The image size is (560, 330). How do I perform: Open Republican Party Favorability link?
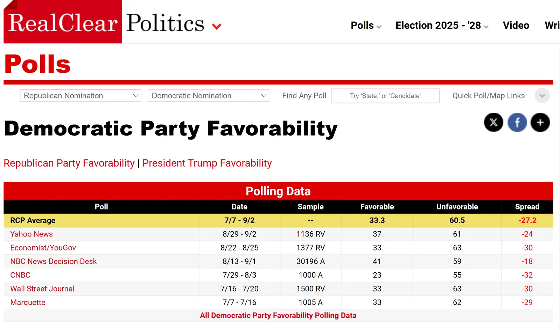[69, 163]
